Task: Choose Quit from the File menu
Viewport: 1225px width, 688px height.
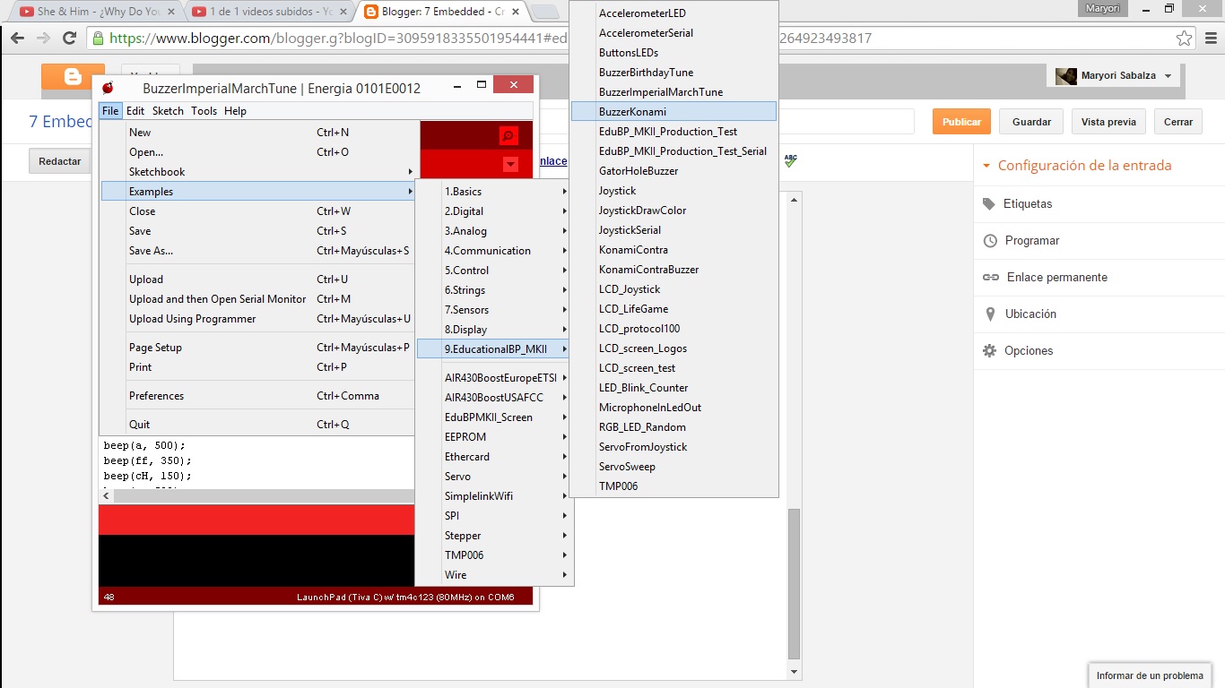Action: (x=258, y=425)
